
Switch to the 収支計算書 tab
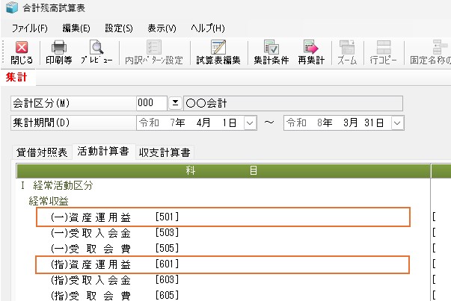pyautogui.click(x=165, y=152)
